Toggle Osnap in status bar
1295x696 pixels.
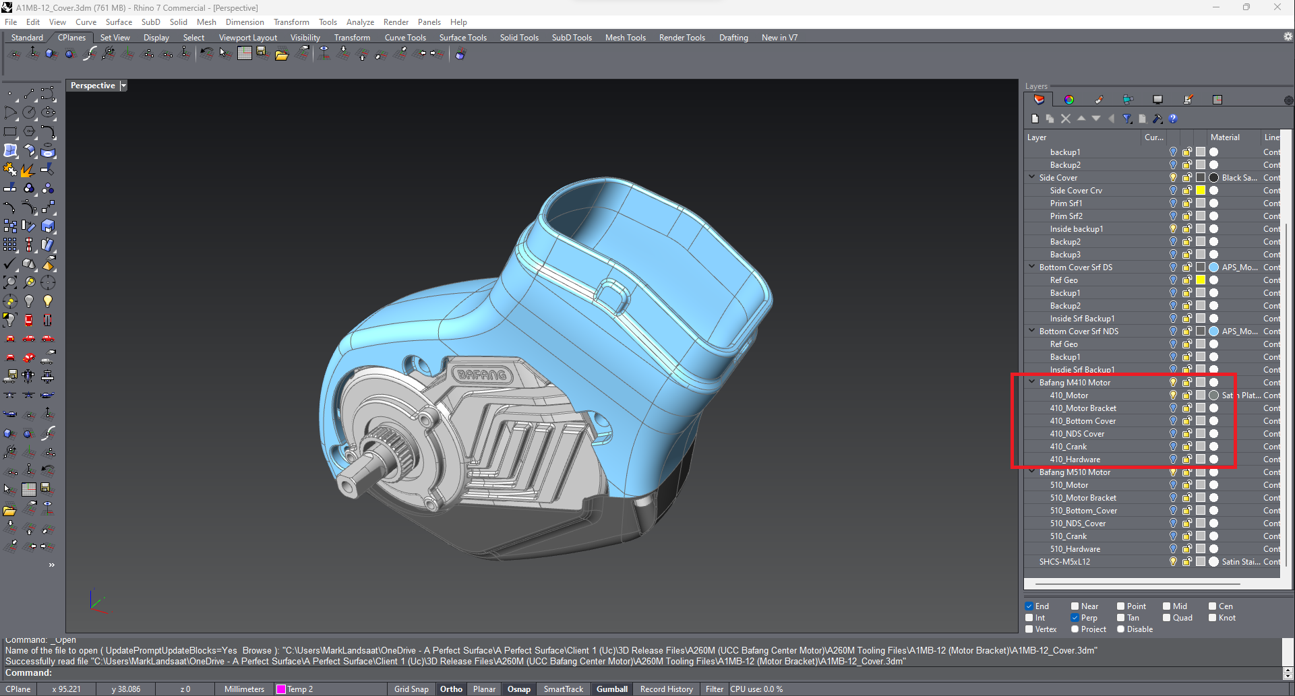[518, 689]
